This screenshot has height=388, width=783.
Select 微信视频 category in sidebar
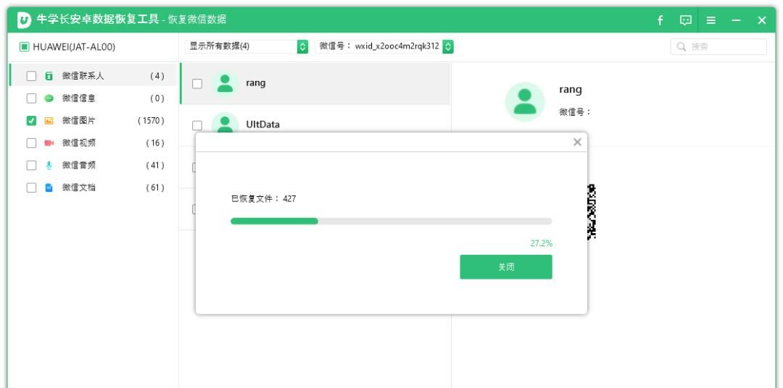click(93, 143)
